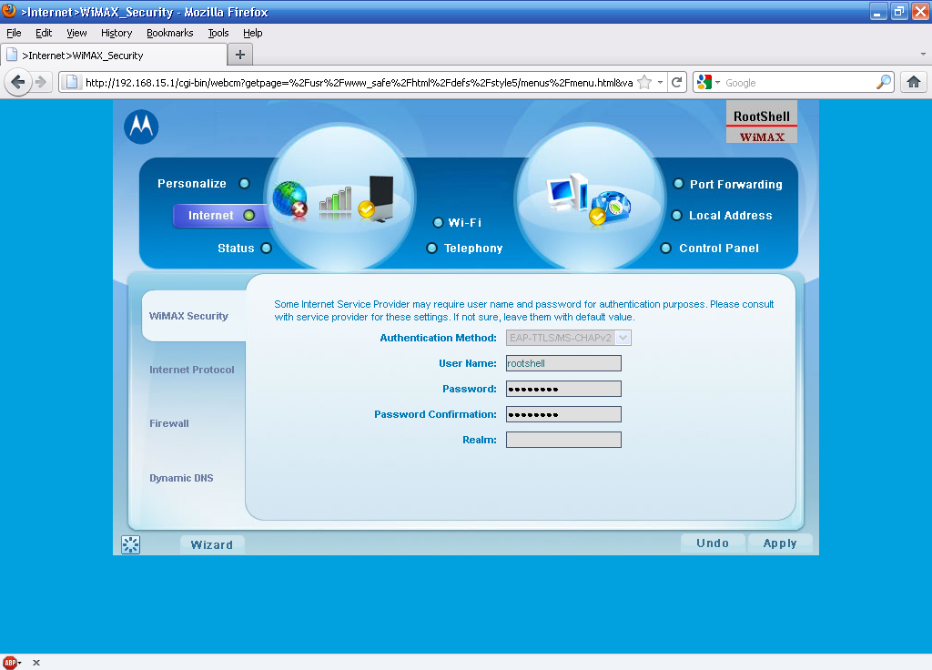Image resolution: width=932 pixels, height=670 pixels.
Task: Switch to Dynamic DNS side tab
Action: (181, 478)
